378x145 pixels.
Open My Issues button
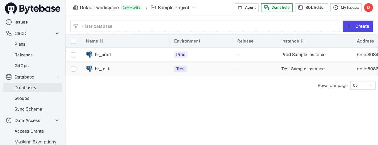click(346, 8)
